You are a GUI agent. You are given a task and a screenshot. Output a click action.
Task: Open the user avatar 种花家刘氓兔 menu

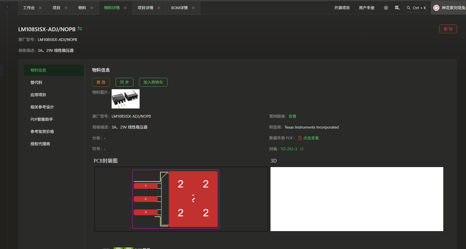(x=449, y=8)
